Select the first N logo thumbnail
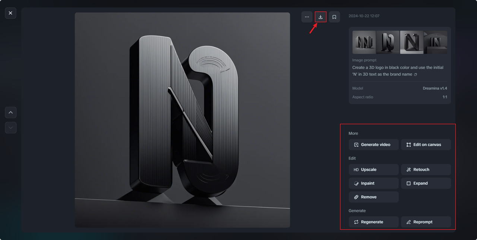Image resolution: width=477 pixels, height=240 pixels. pos(364,42)
